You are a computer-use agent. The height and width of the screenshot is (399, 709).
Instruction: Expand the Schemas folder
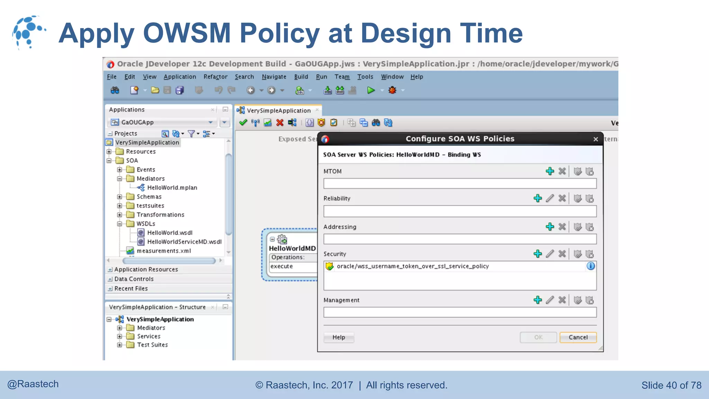click(119, 196)
